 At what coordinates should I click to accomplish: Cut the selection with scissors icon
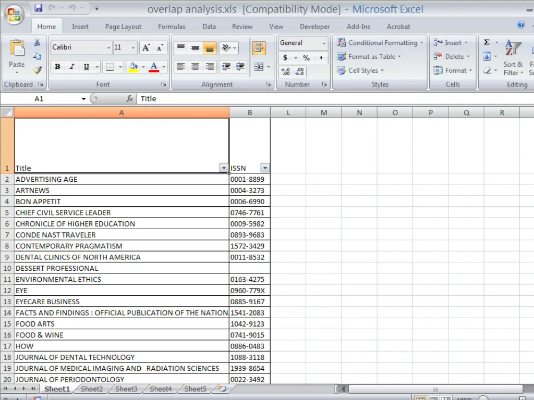[x=37, y=43]
